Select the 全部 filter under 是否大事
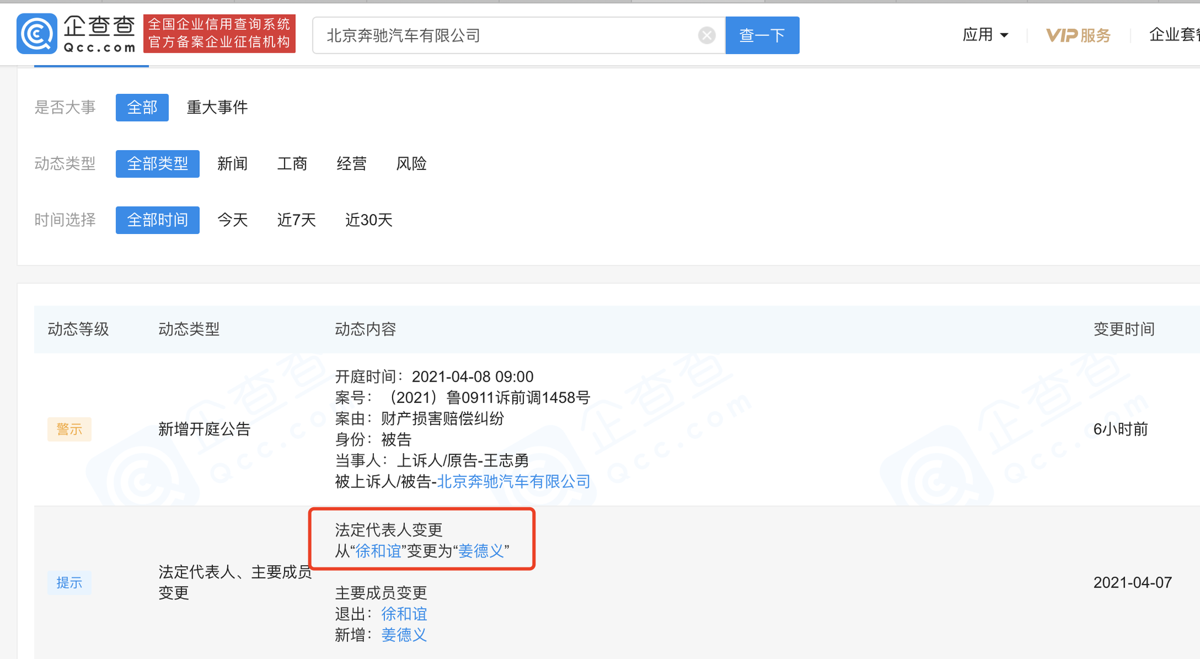This screenshot has height=659, width=1200. [142, 107]
